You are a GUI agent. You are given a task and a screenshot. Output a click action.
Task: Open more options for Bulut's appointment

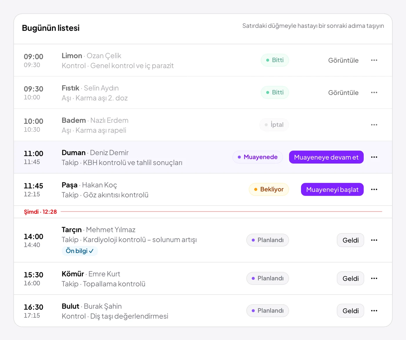pyautogui.click(x=374, y=311)
